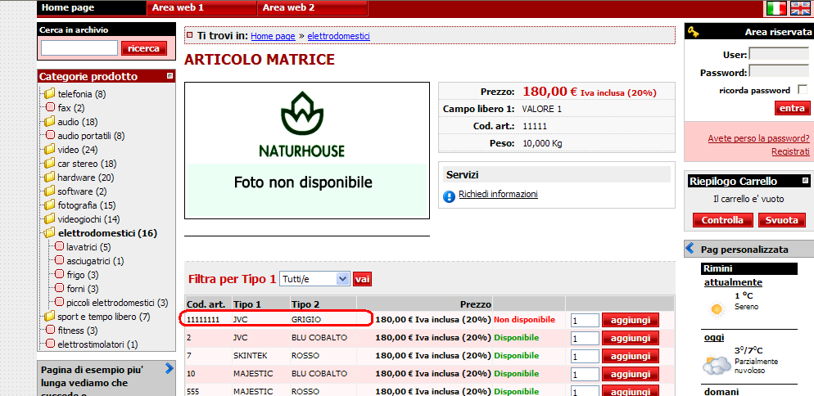The width and height of the screenshot is (814, 396).
Task: Select asciugatrici (1) subcategory
Action: [x=95, y=260]
